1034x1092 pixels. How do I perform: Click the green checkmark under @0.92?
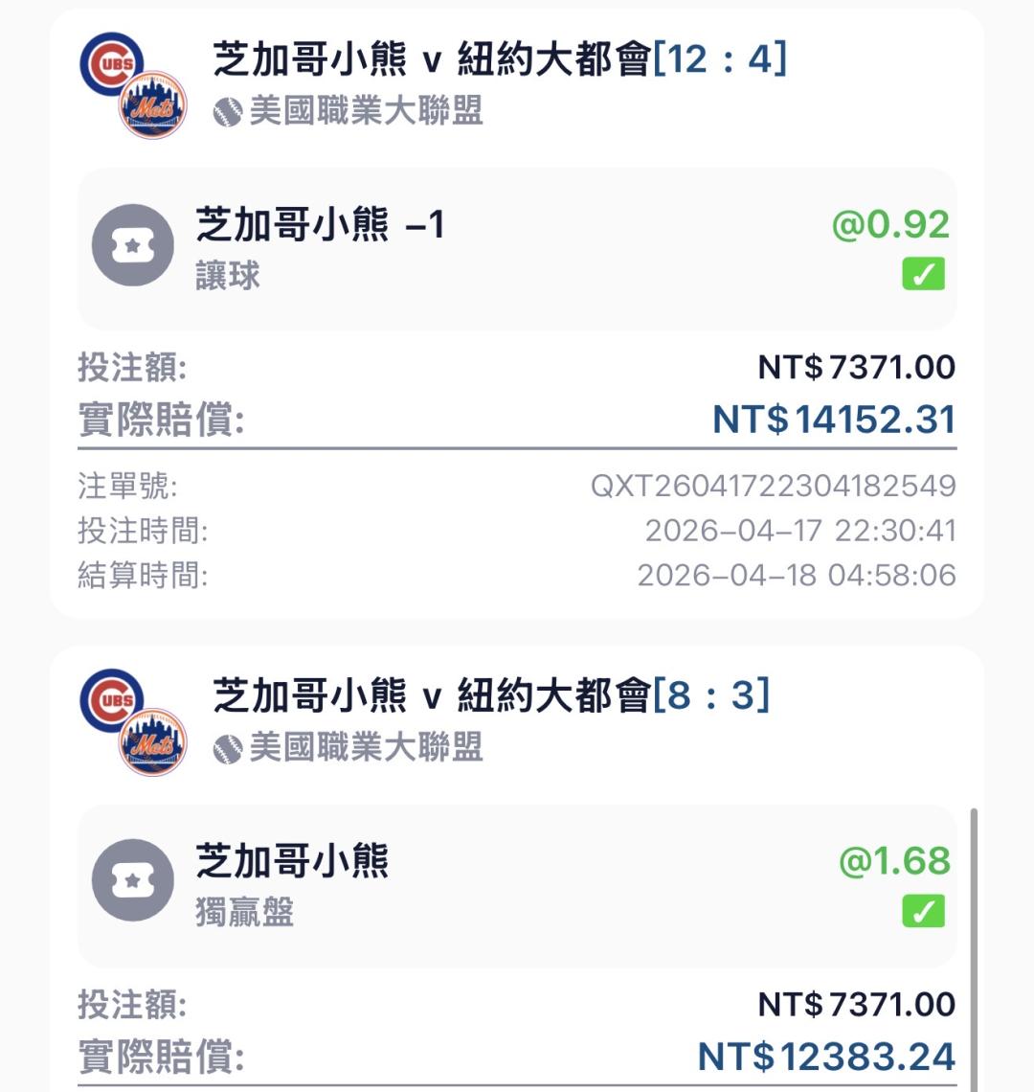[x=923, y=275]
